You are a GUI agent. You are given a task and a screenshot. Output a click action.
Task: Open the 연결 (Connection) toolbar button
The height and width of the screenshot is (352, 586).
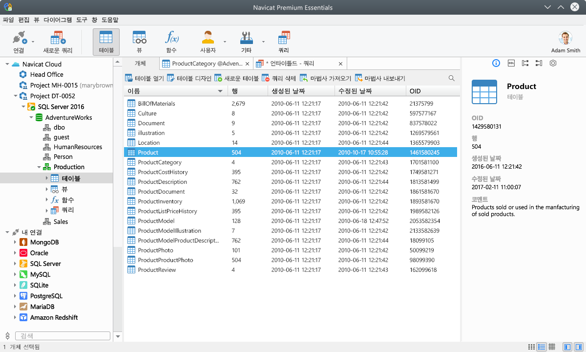tap(19, 42)
